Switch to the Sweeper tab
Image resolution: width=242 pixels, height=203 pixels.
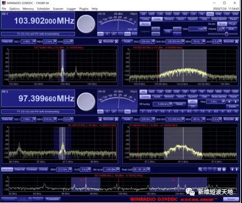[32, 170]
